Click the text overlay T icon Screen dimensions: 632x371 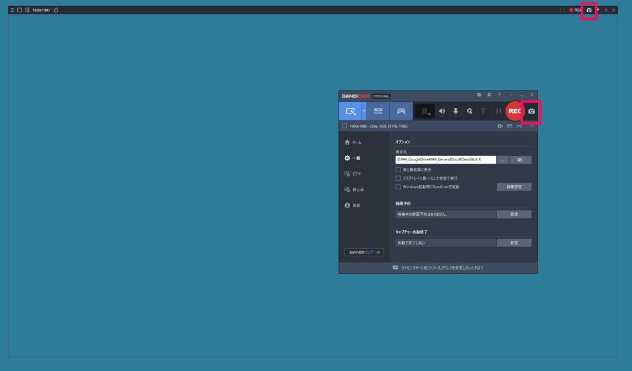(x=483, y=111)
